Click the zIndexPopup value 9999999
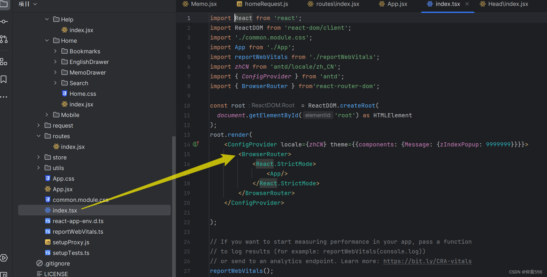 [498, 144]
